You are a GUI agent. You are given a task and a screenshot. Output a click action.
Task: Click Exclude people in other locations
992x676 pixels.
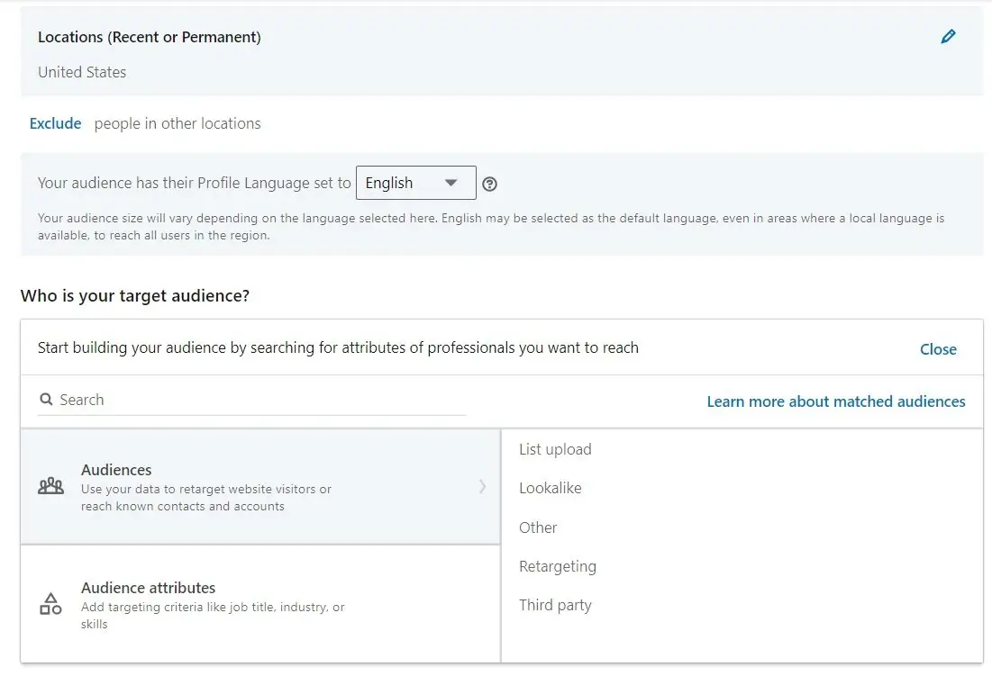[x=55, y=123]
